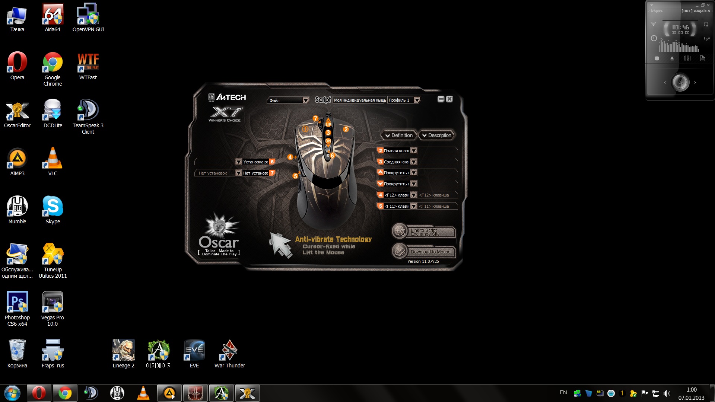This screenshot has height=402, width=715.
Task: Select the Skype desktop icon
Action: (53, 210)
